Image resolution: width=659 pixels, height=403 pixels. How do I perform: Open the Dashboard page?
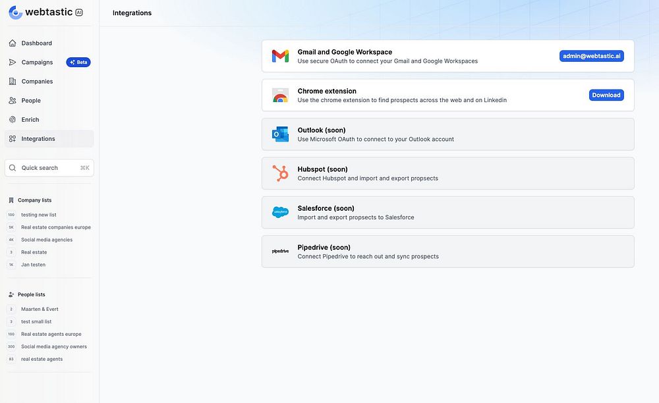pyautogui.click(x=49, y=43)
